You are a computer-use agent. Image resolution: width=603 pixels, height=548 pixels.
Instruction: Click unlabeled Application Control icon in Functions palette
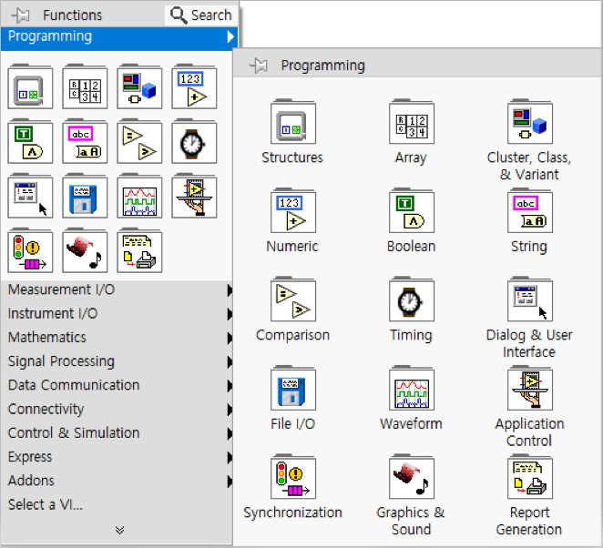194,196
